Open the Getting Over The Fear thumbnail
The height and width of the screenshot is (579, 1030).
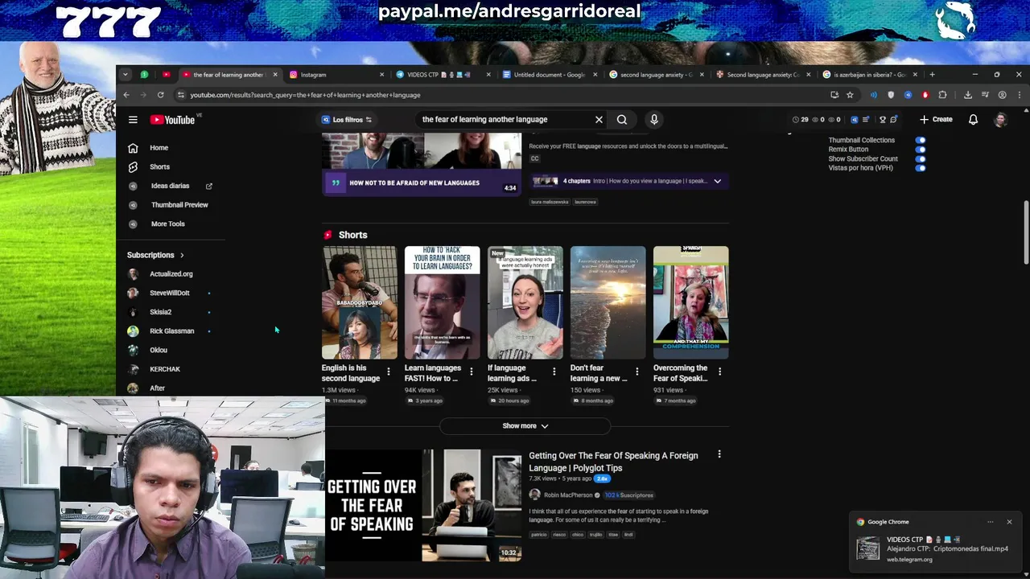[x=422, y=505]
